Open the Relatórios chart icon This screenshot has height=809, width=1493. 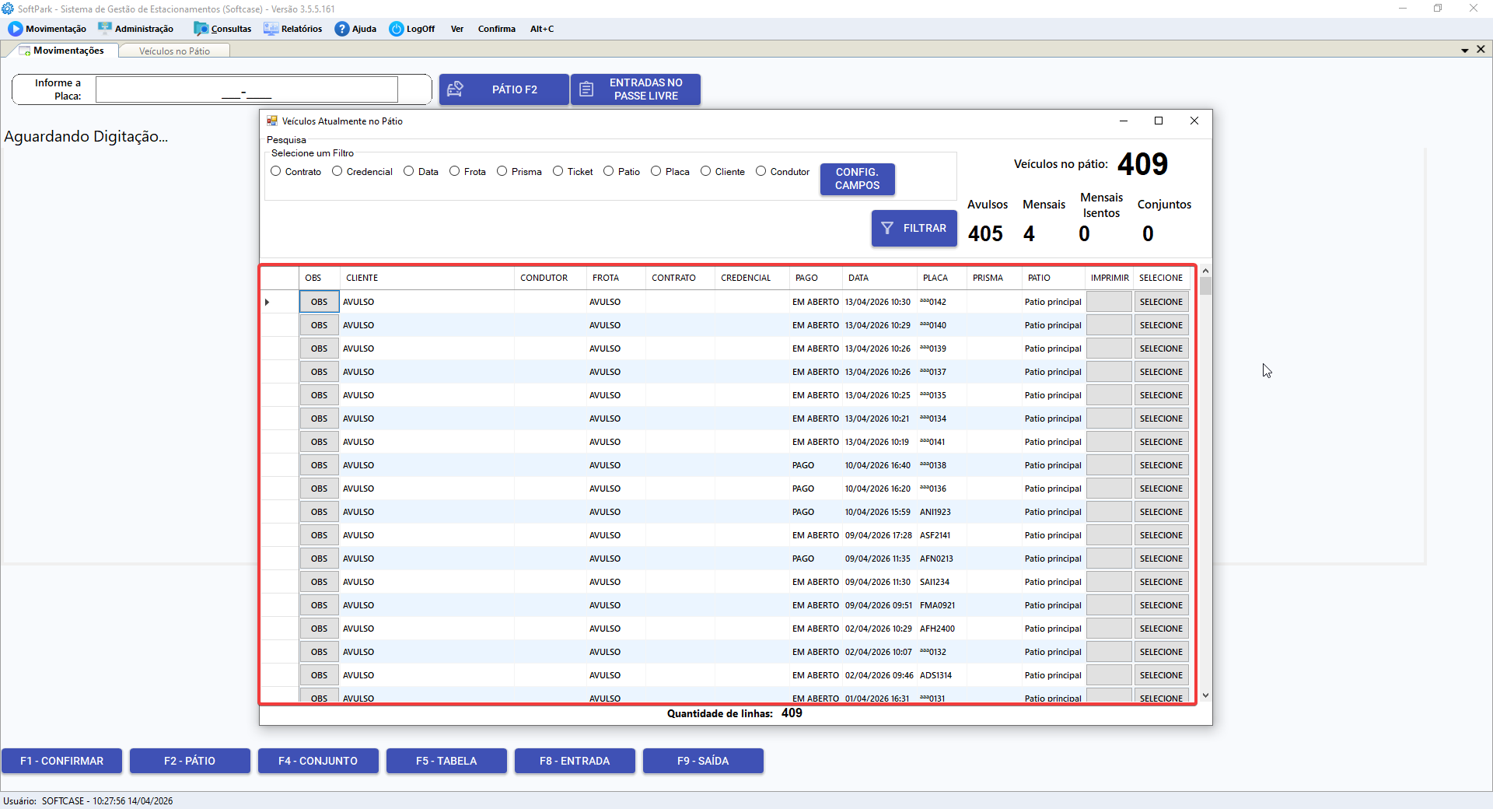pyautogui.click(x=271, y=29)
